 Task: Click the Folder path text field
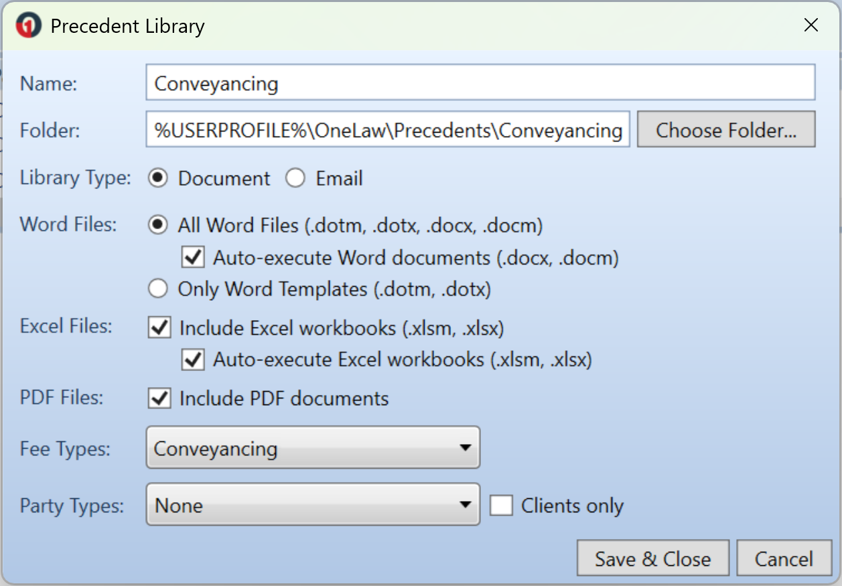pyautogui.click(x=388, y=129)
